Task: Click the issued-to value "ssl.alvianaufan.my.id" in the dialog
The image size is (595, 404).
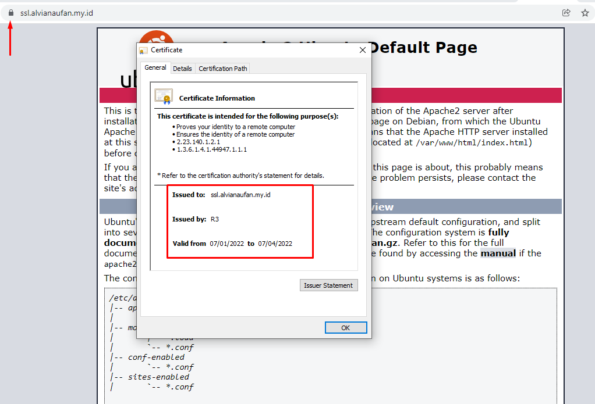Action: tap(240, 195)
